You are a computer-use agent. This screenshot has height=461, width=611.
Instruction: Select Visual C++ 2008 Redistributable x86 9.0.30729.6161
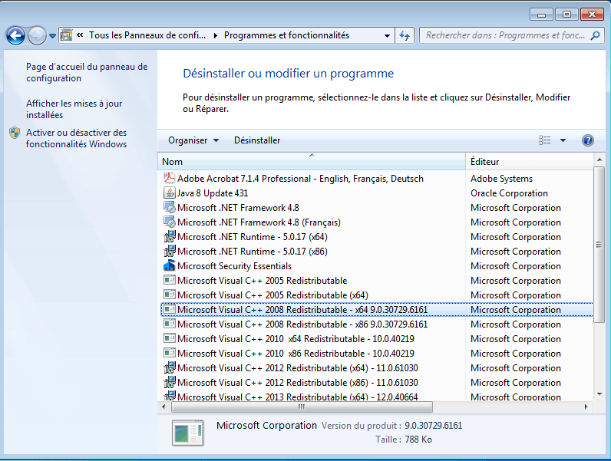pyautogui.click(x=377, y=324)
